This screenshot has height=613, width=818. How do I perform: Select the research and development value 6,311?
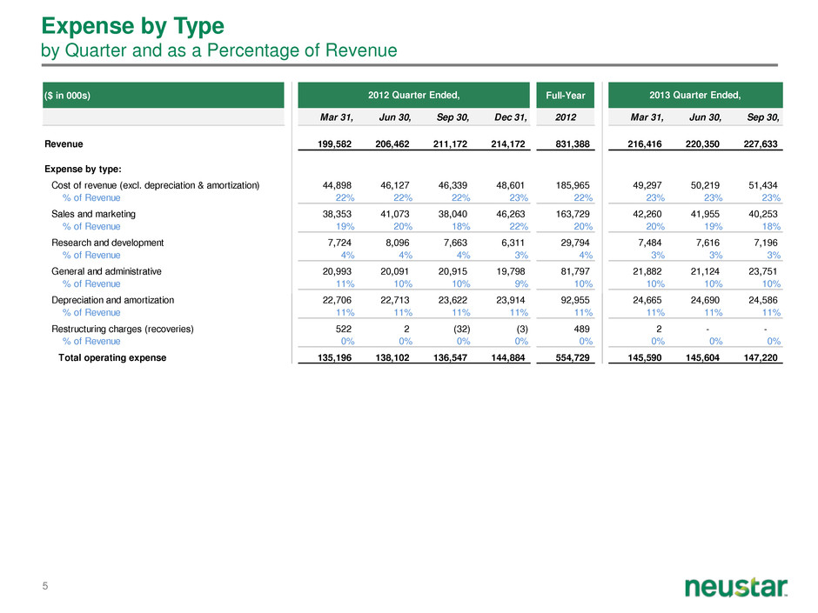click(x=513, y=243)
